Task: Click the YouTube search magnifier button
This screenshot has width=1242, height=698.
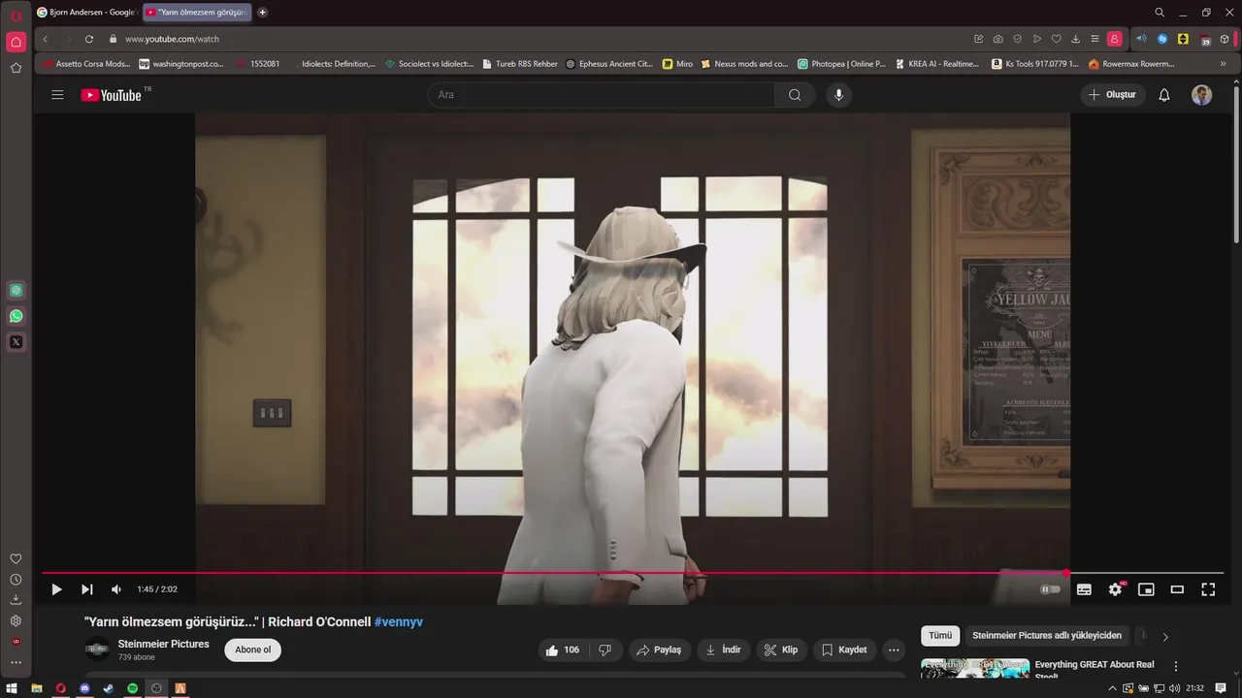Action: (x=795, y=95)
